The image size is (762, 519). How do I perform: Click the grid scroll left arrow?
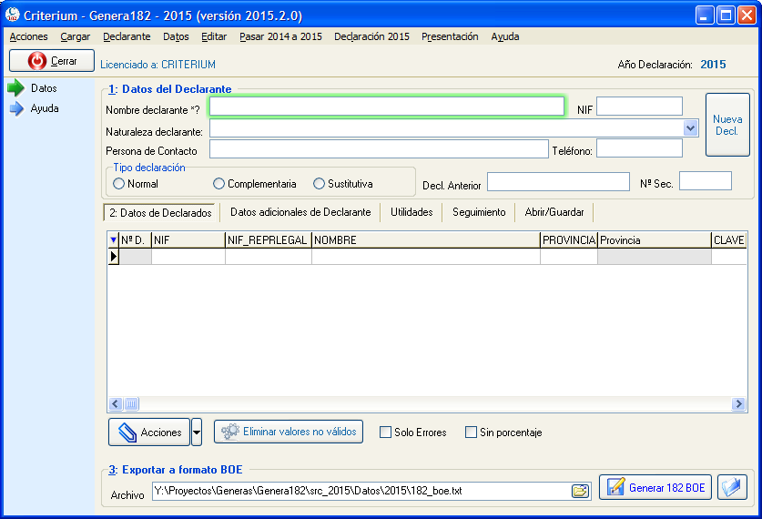click(116, 404)
